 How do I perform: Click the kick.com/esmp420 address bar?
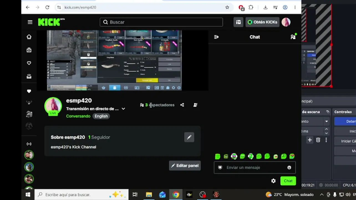tap(144, 7)
